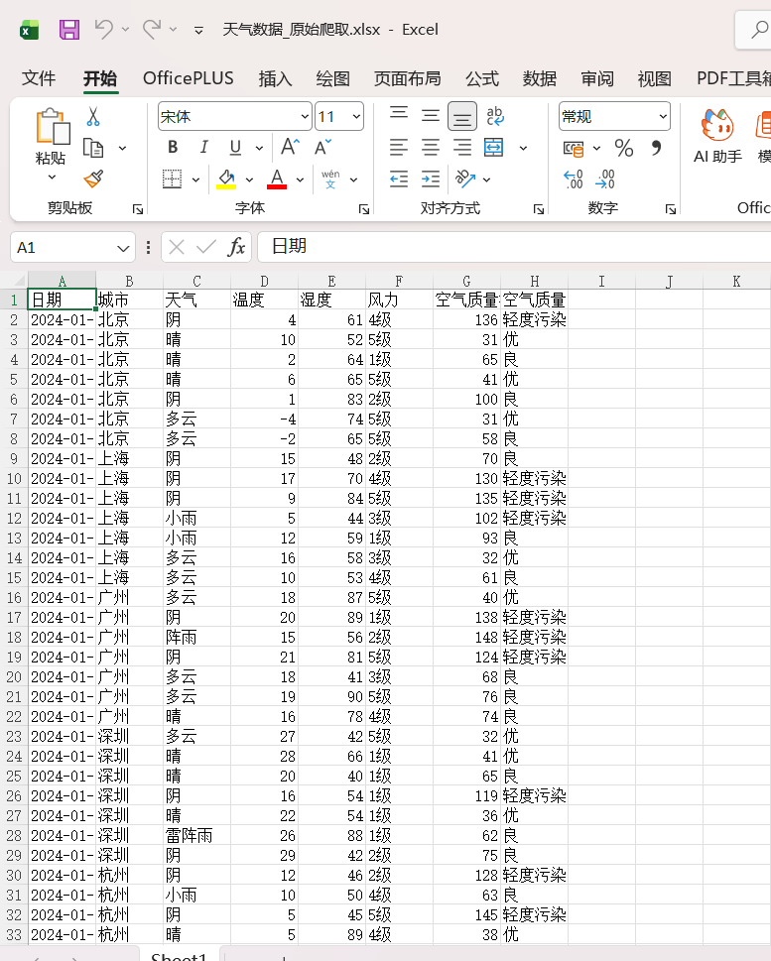Open the wén phonetic guide tool
Screen dimensions: 771x961
click(x=330, y=179)
